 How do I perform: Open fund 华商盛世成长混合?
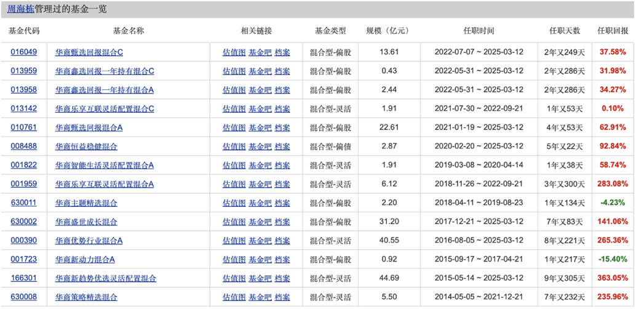[x=86, y=222]
